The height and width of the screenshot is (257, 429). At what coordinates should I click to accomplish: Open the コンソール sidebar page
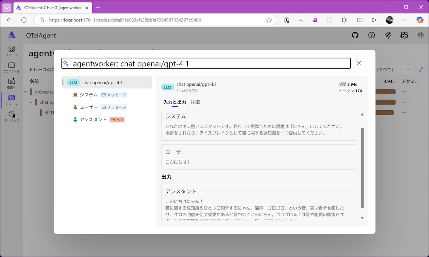point(11,67)
